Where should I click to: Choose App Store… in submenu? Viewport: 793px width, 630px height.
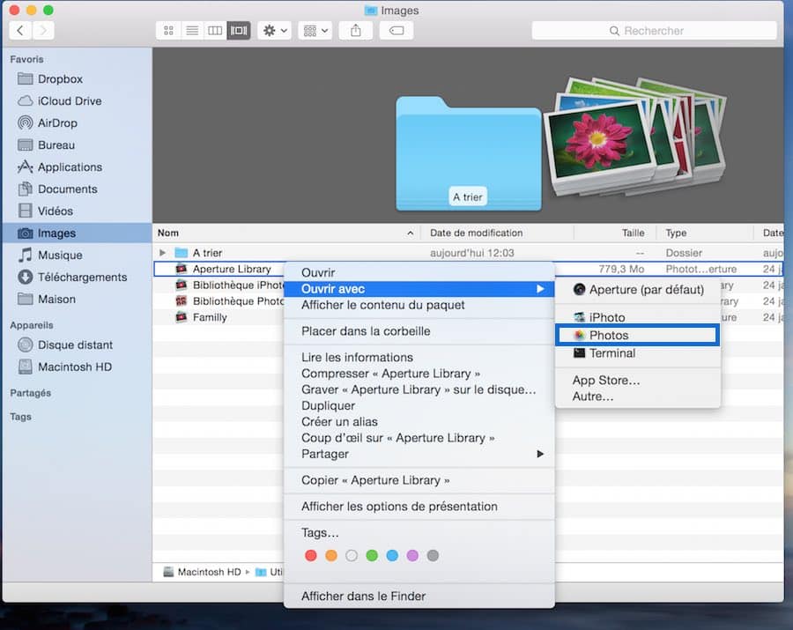click(638, 381)
